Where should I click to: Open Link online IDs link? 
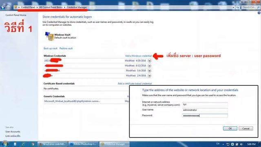[x=13, y=136]
